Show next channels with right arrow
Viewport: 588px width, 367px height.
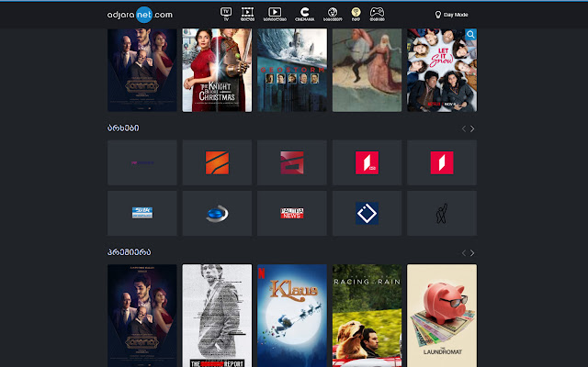point(472,128)
